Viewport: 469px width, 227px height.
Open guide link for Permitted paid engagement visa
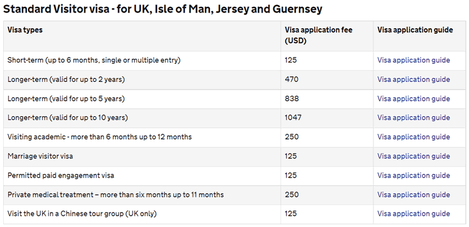pos(413,175)
